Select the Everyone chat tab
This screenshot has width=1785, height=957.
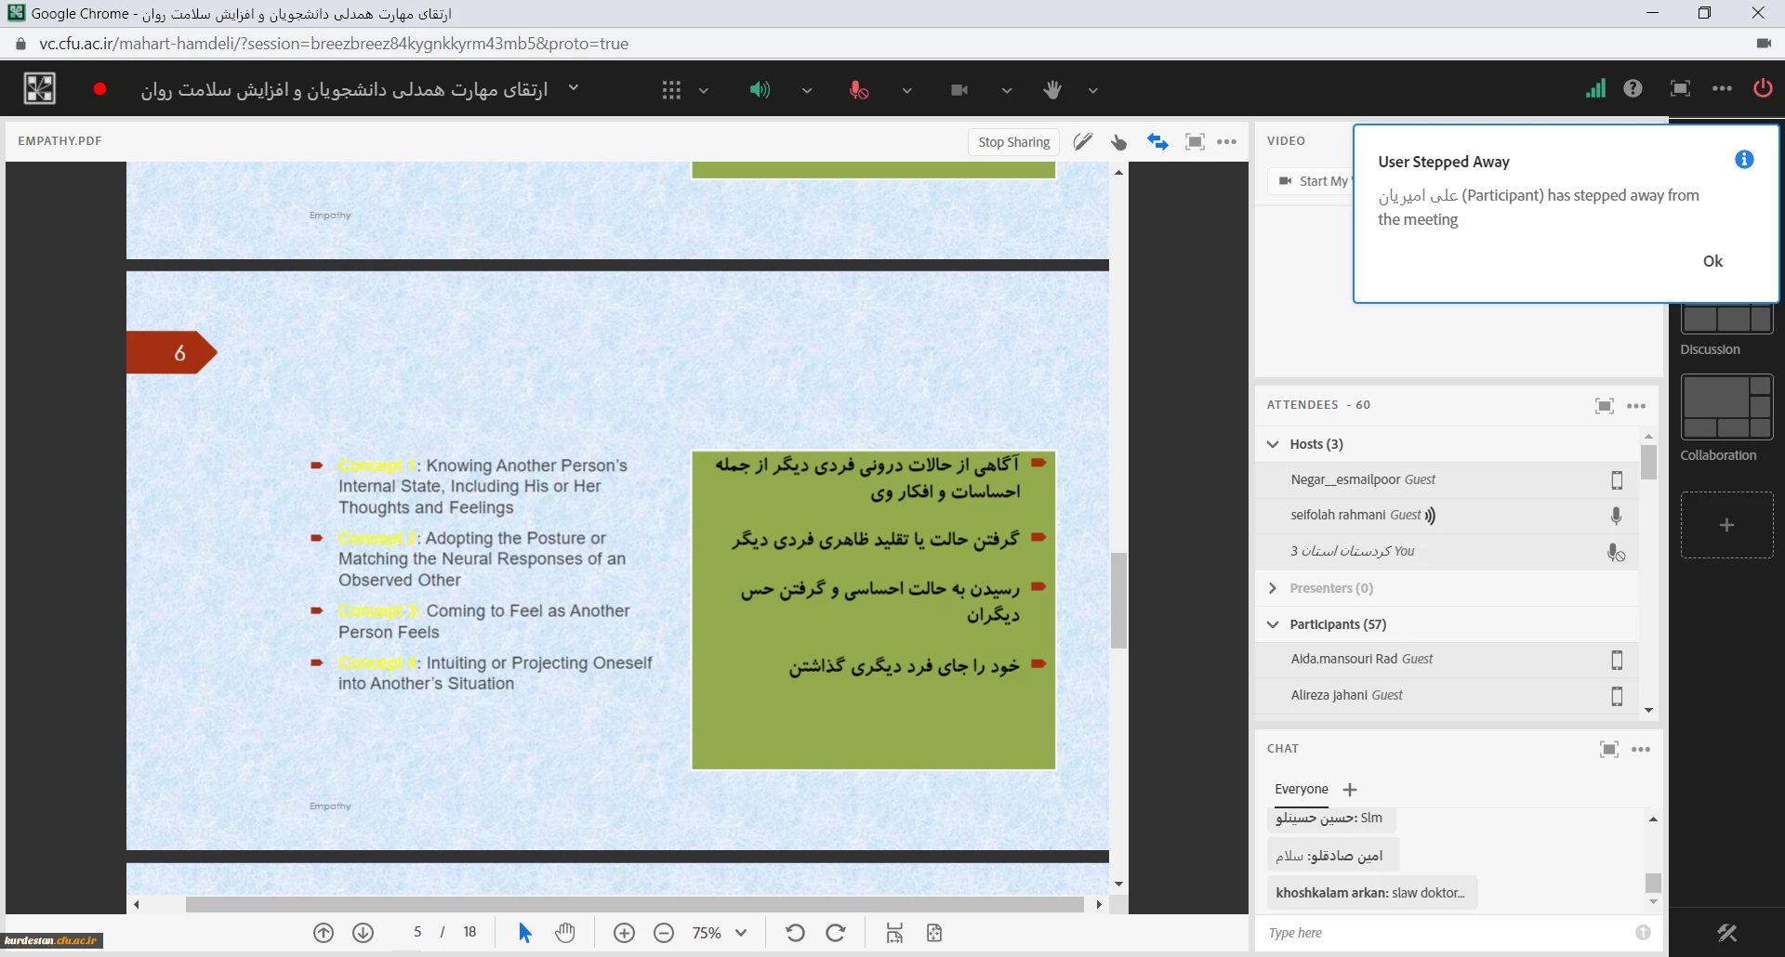[1301, 789]
